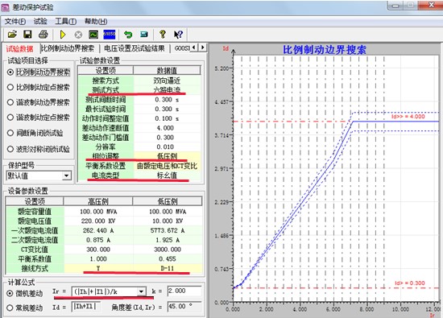Open the 帮助(H) menu

[96, 21]
